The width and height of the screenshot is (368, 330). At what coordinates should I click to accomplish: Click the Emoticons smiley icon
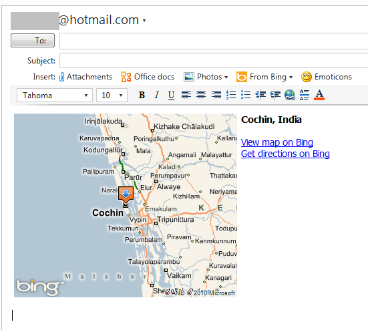(x=307, y=77)
